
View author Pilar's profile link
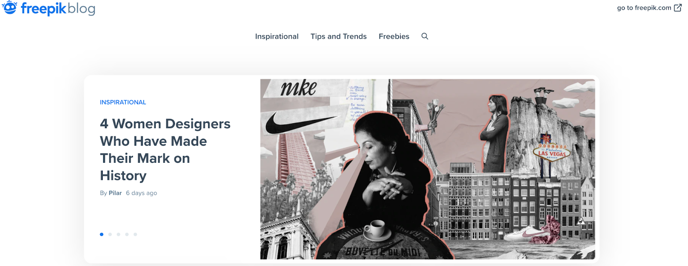click(115, 193)
